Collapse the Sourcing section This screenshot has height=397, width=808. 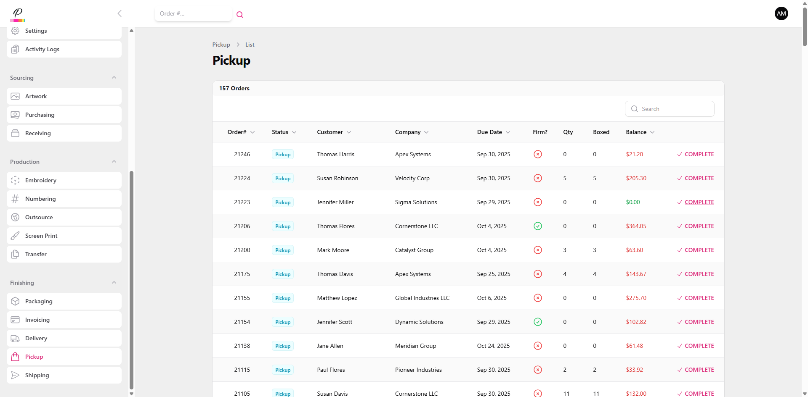[x=114, y=78]
